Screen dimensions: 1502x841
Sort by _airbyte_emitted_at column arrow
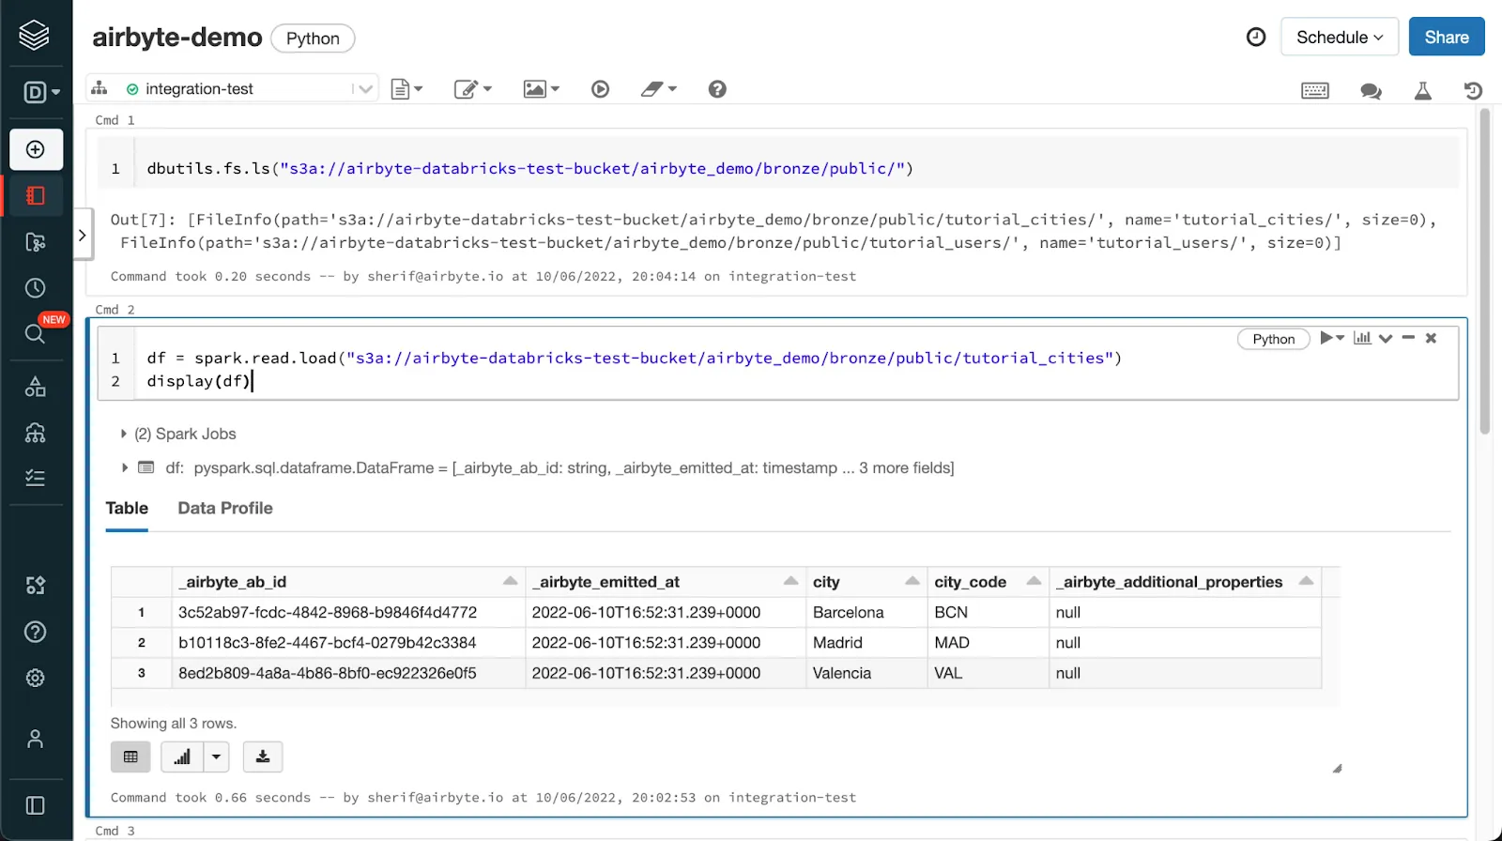pos(790,581)
